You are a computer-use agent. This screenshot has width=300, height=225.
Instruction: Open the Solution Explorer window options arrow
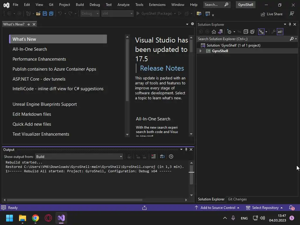point(285,24)
